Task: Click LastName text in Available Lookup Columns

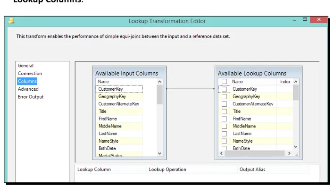Action: click(242, 134)
